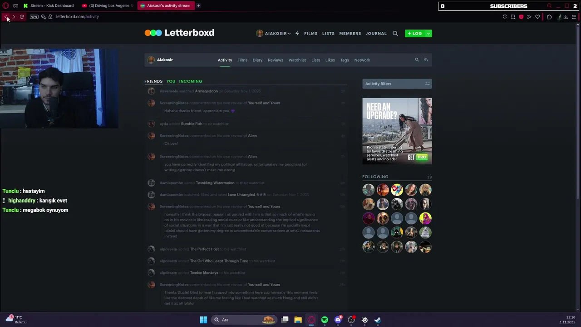Open a new tab with the plus button
The image size is (581, 327).
point(198,5)
